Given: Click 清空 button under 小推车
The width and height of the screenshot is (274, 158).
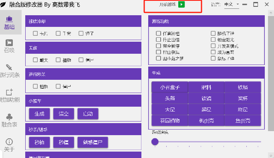Looking at the screenshot, I should 64,114.
